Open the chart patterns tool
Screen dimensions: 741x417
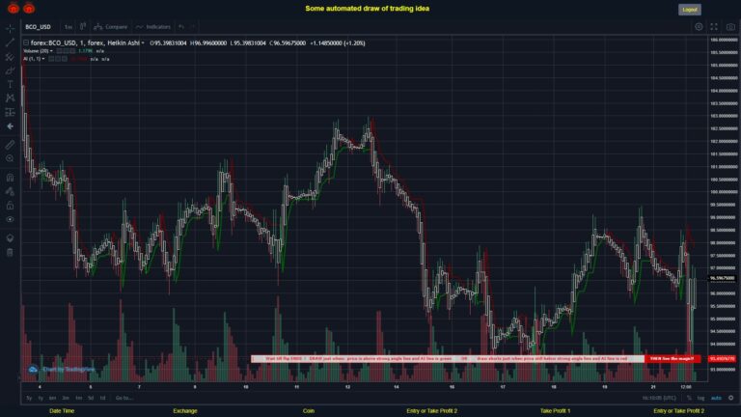(10, 98)
